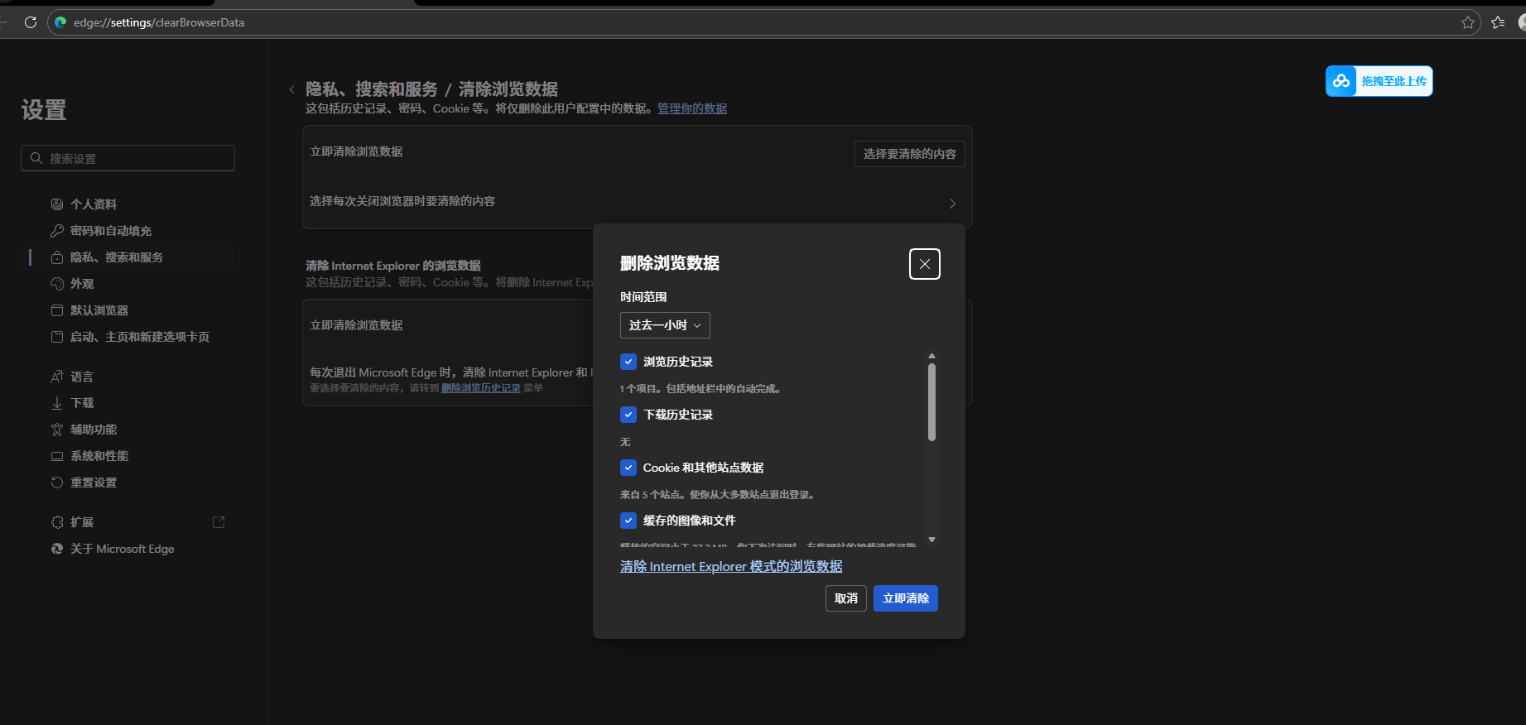Click the cloud upload icon at top right

[x=1341, y=81]
